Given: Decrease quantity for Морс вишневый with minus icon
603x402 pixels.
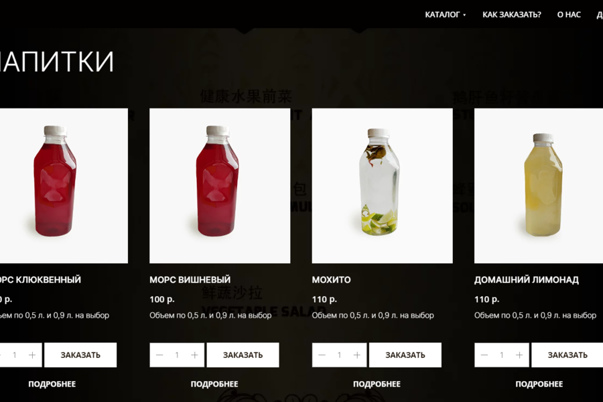Looking at the screenshot, I should (x=159, y=355).
